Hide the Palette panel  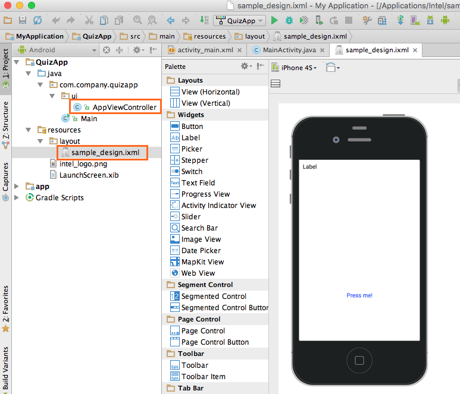click(x=261, y=66)
